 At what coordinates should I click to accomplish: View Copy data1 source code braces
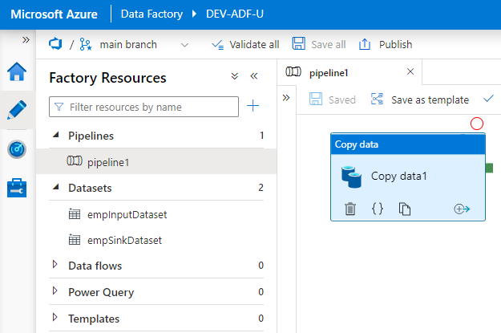coord(378,209)
